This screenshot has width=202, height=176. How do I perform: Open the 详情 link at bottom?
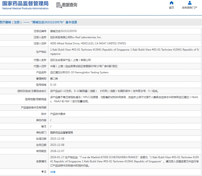53,172
